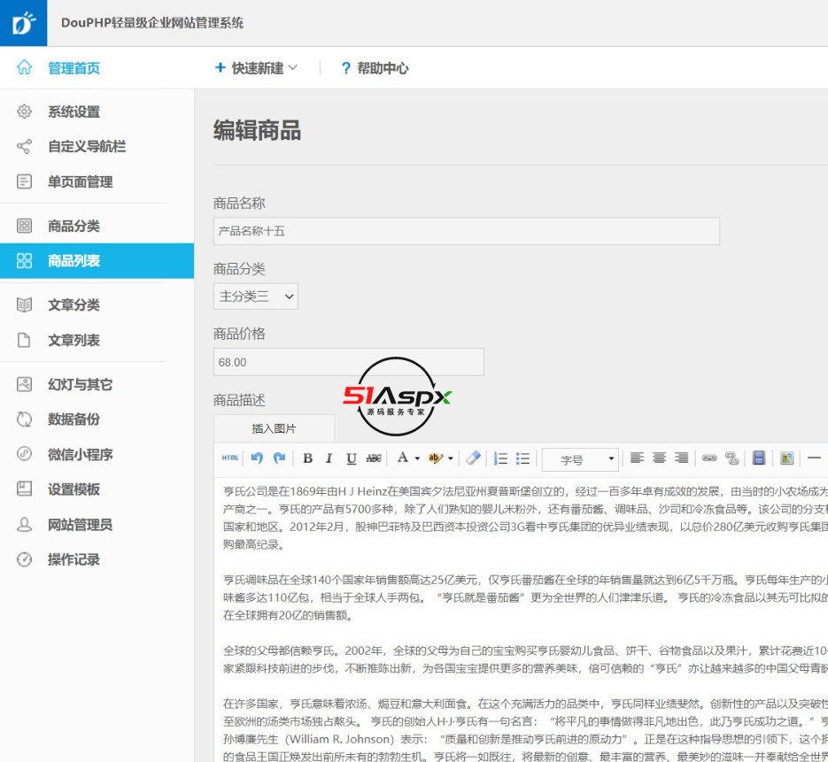
Task: Apply strikethrough formatting
Action: pyautogui.click(x=374, y=458)
